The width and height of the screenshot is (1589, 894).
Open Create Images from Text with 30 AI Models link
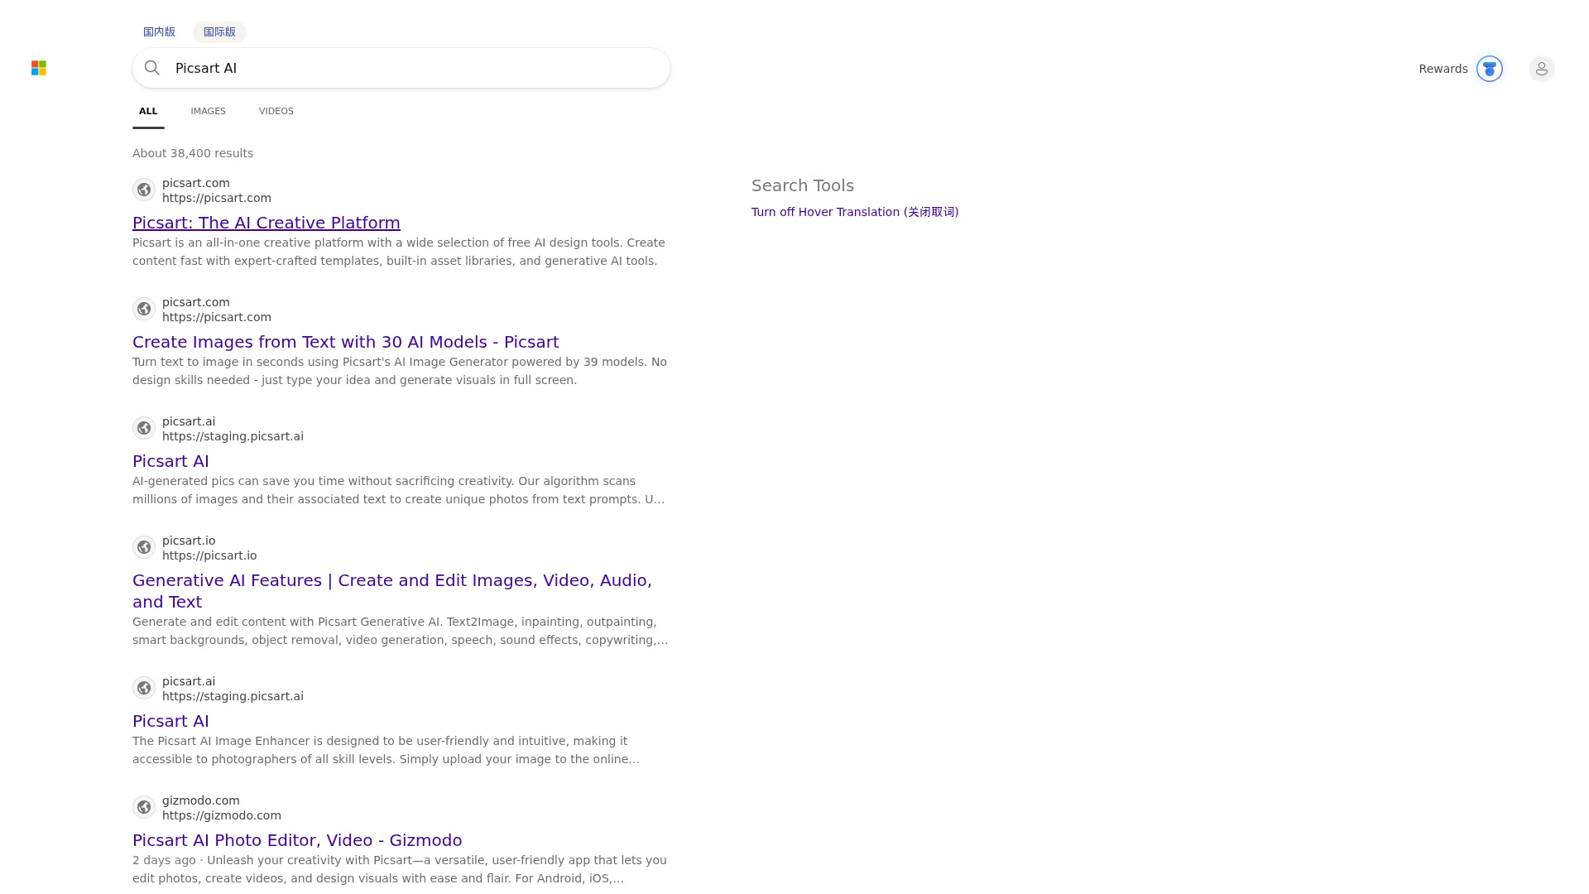tap(346, 342)
